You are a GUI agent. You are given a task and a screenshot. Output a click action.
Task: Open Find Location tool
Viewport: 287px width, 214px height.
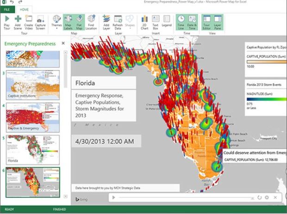[x=91, y=22]
